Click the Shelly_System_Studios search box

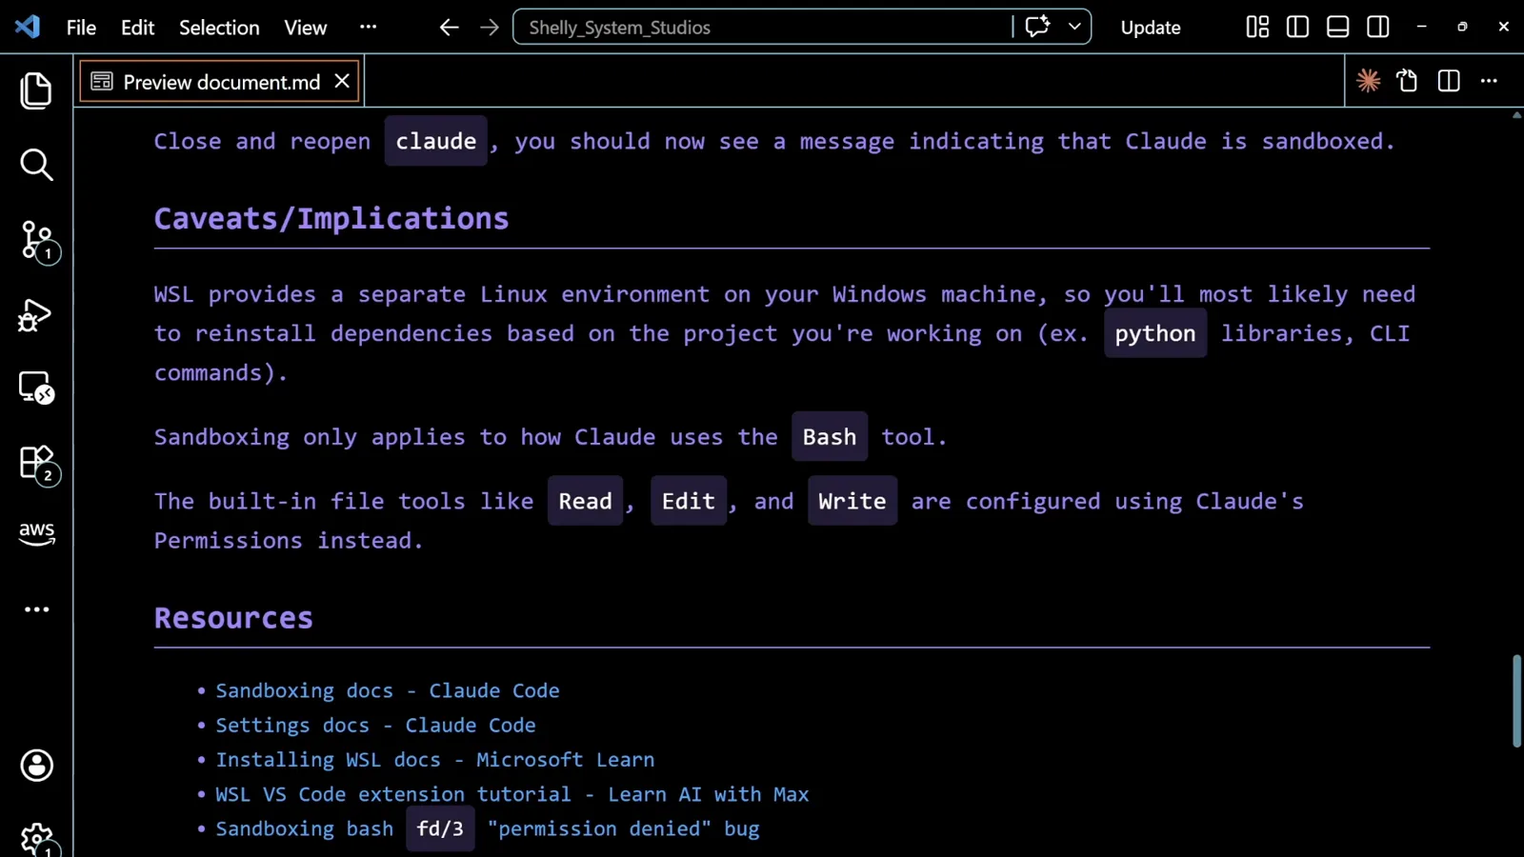coord(761,27)
